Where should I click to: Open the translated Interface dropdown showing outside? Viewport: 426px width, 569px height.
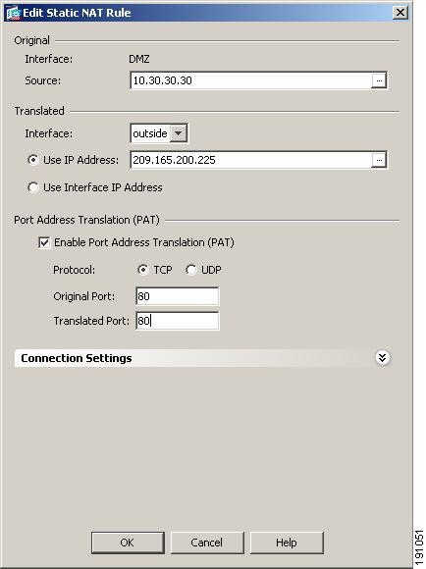(x=159, y=133)
